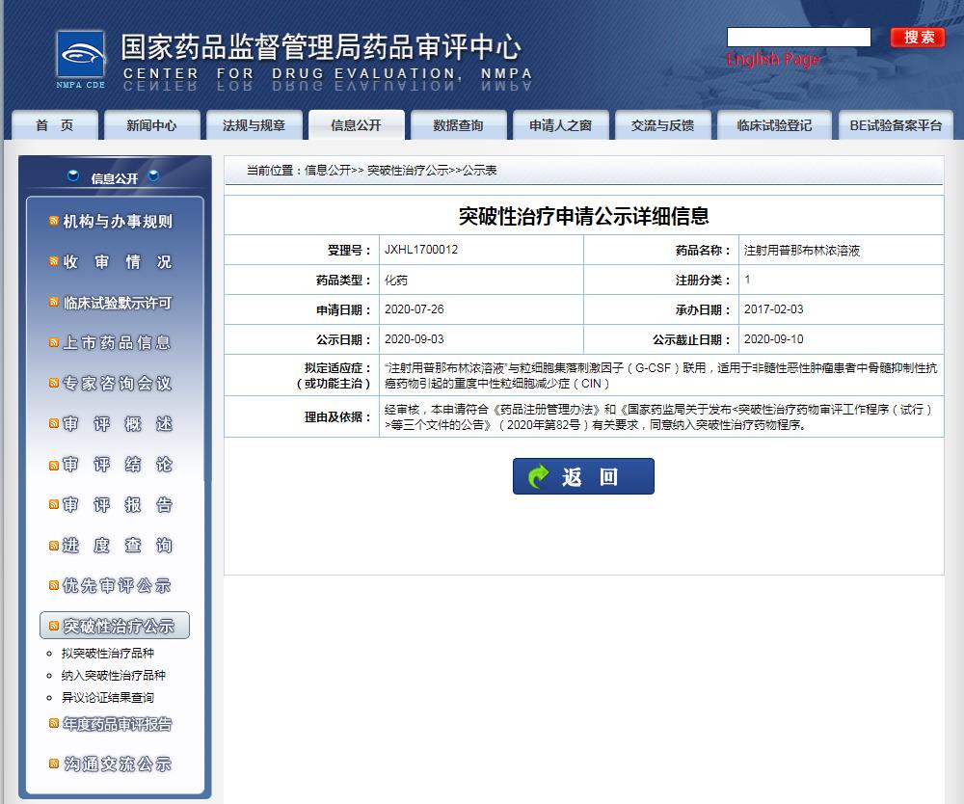
Task: Open 异议论证结果查询 sidebar entry
Action: click(107, 697)
